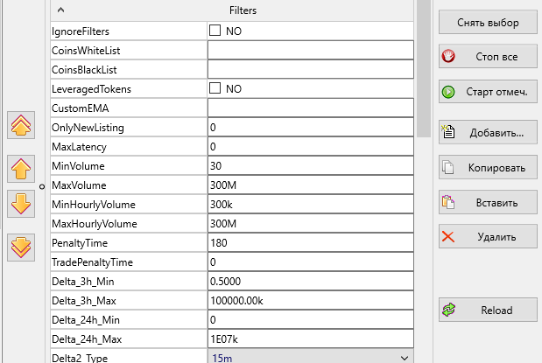542x363 pixels.
Task: Click the MinVolume value field
Action: tap(310, 165)
